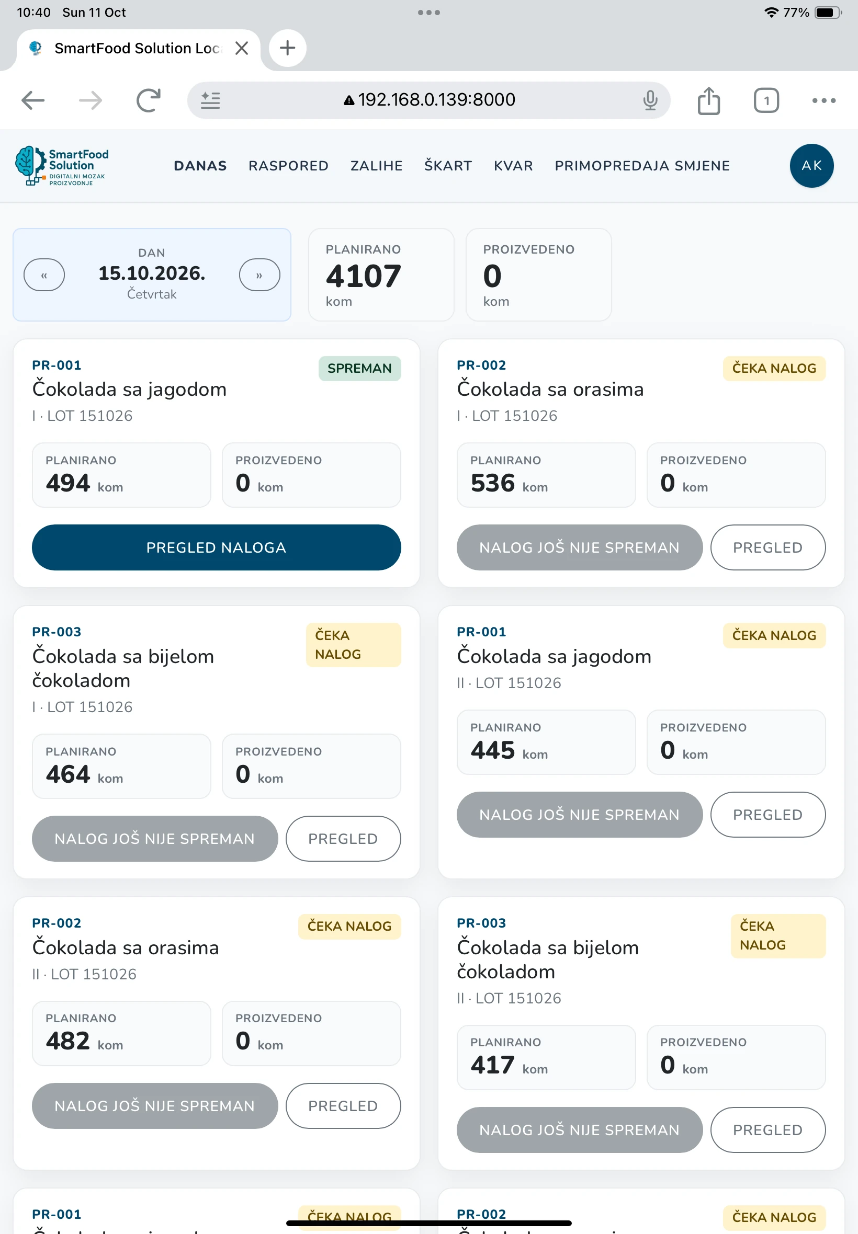Click PREGLED NALOGA for PR-001 shift I

(216, 547)
